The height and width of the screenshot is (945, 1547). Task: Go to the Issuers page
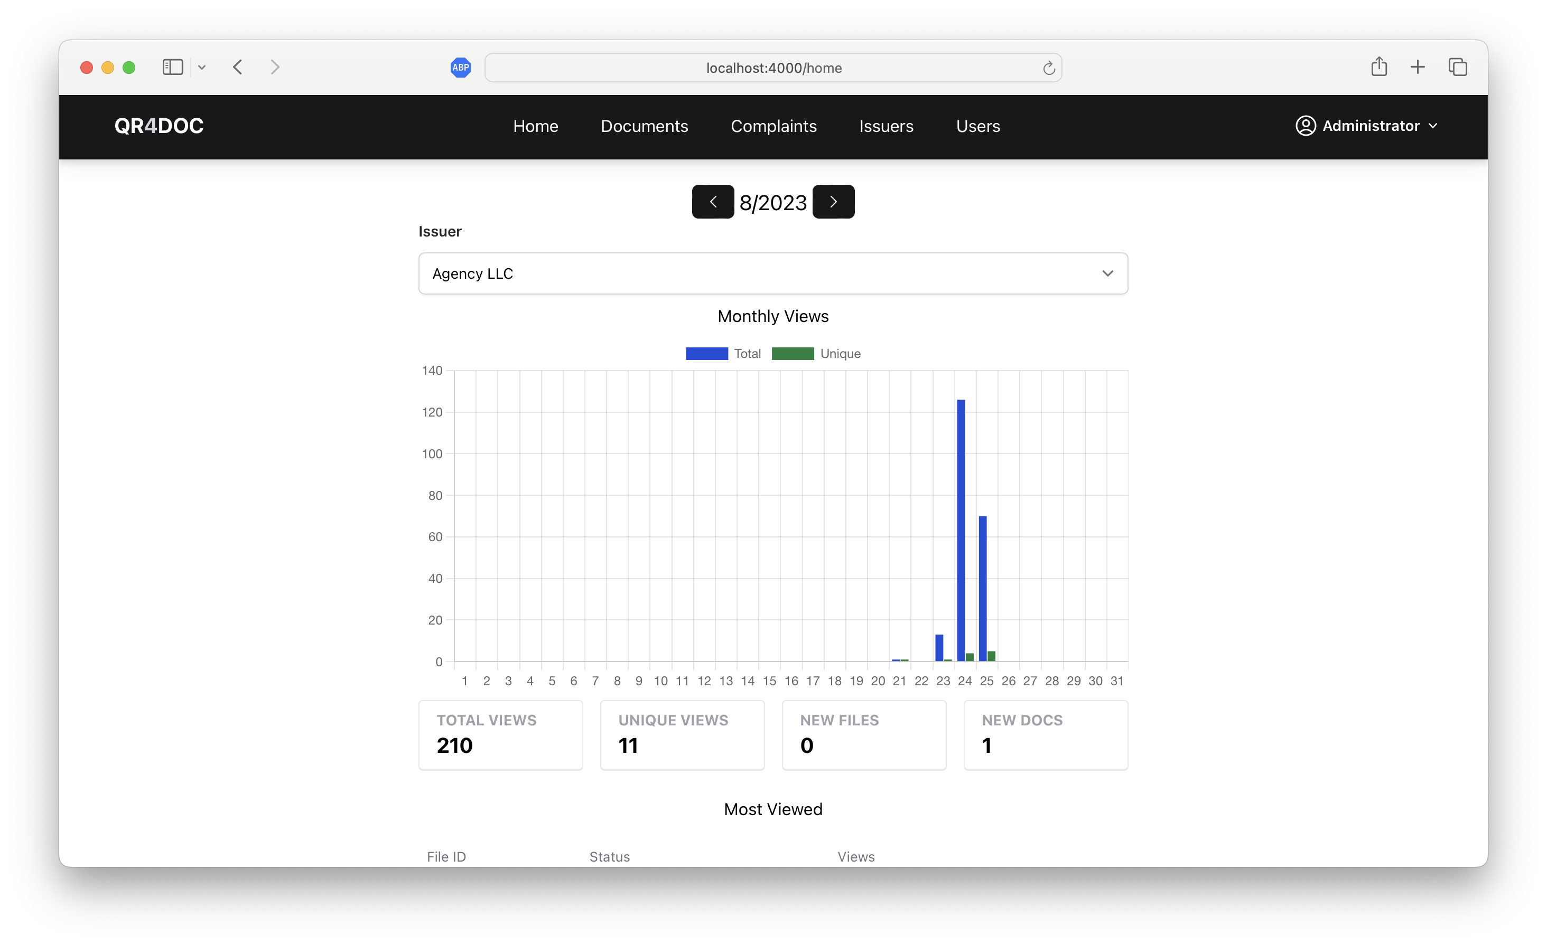[886, 126]
